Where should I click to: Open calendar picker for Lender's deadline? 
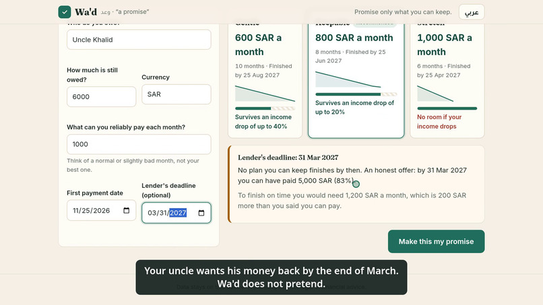coord(201,213)
